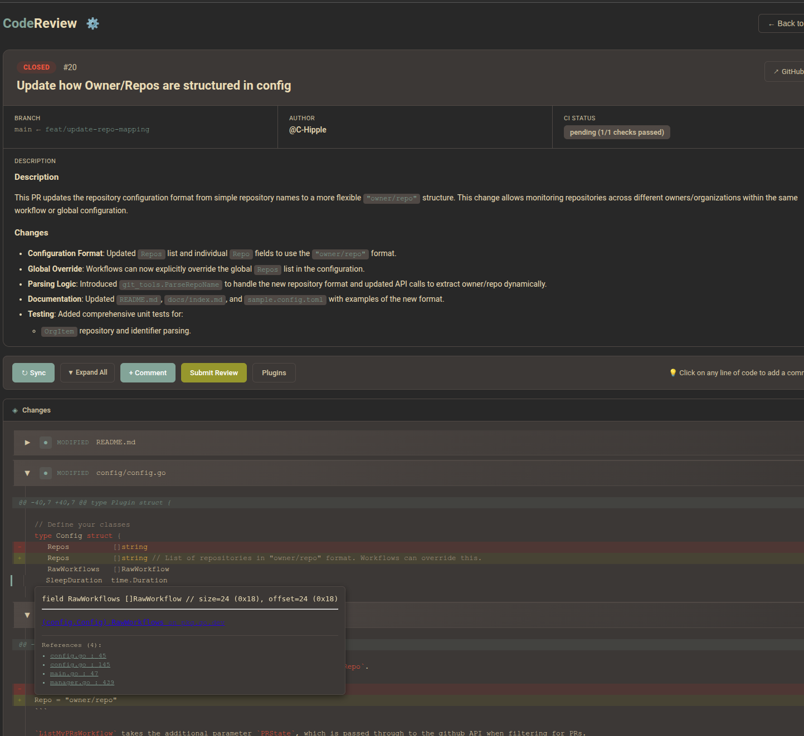Expand the README.md file diff

(x=27, y=443)
